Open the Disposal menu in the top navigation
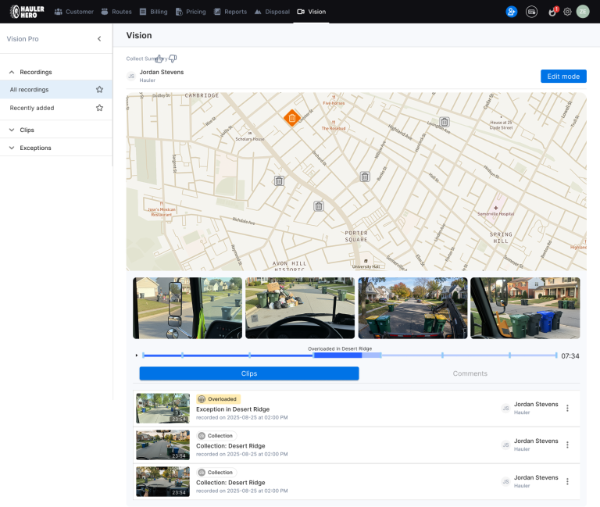Image resolution: width=600 pixels, height=507 pixels. point(272,12)
